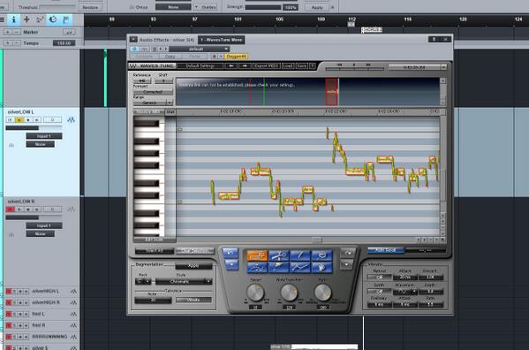This screenshot has height=350, width=529.
Task: Select the note tool in Waves Tune
Action: pyautogui.click(x=257, y=255)
